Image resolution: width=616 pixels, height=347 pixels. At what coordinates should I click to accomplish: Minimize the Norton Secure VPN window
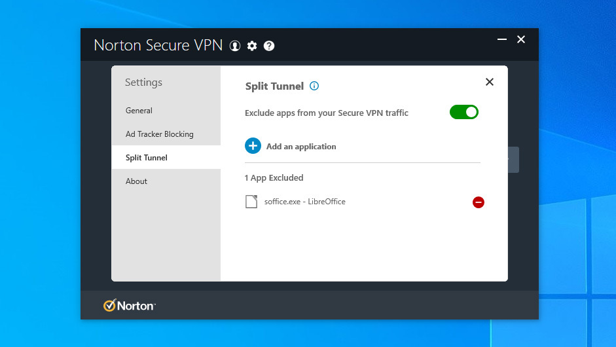pos(501,39)
